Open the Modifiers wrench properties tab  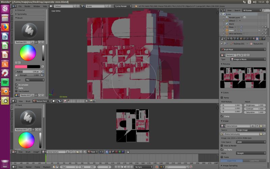pyautogui.click(x=247, y=39)
